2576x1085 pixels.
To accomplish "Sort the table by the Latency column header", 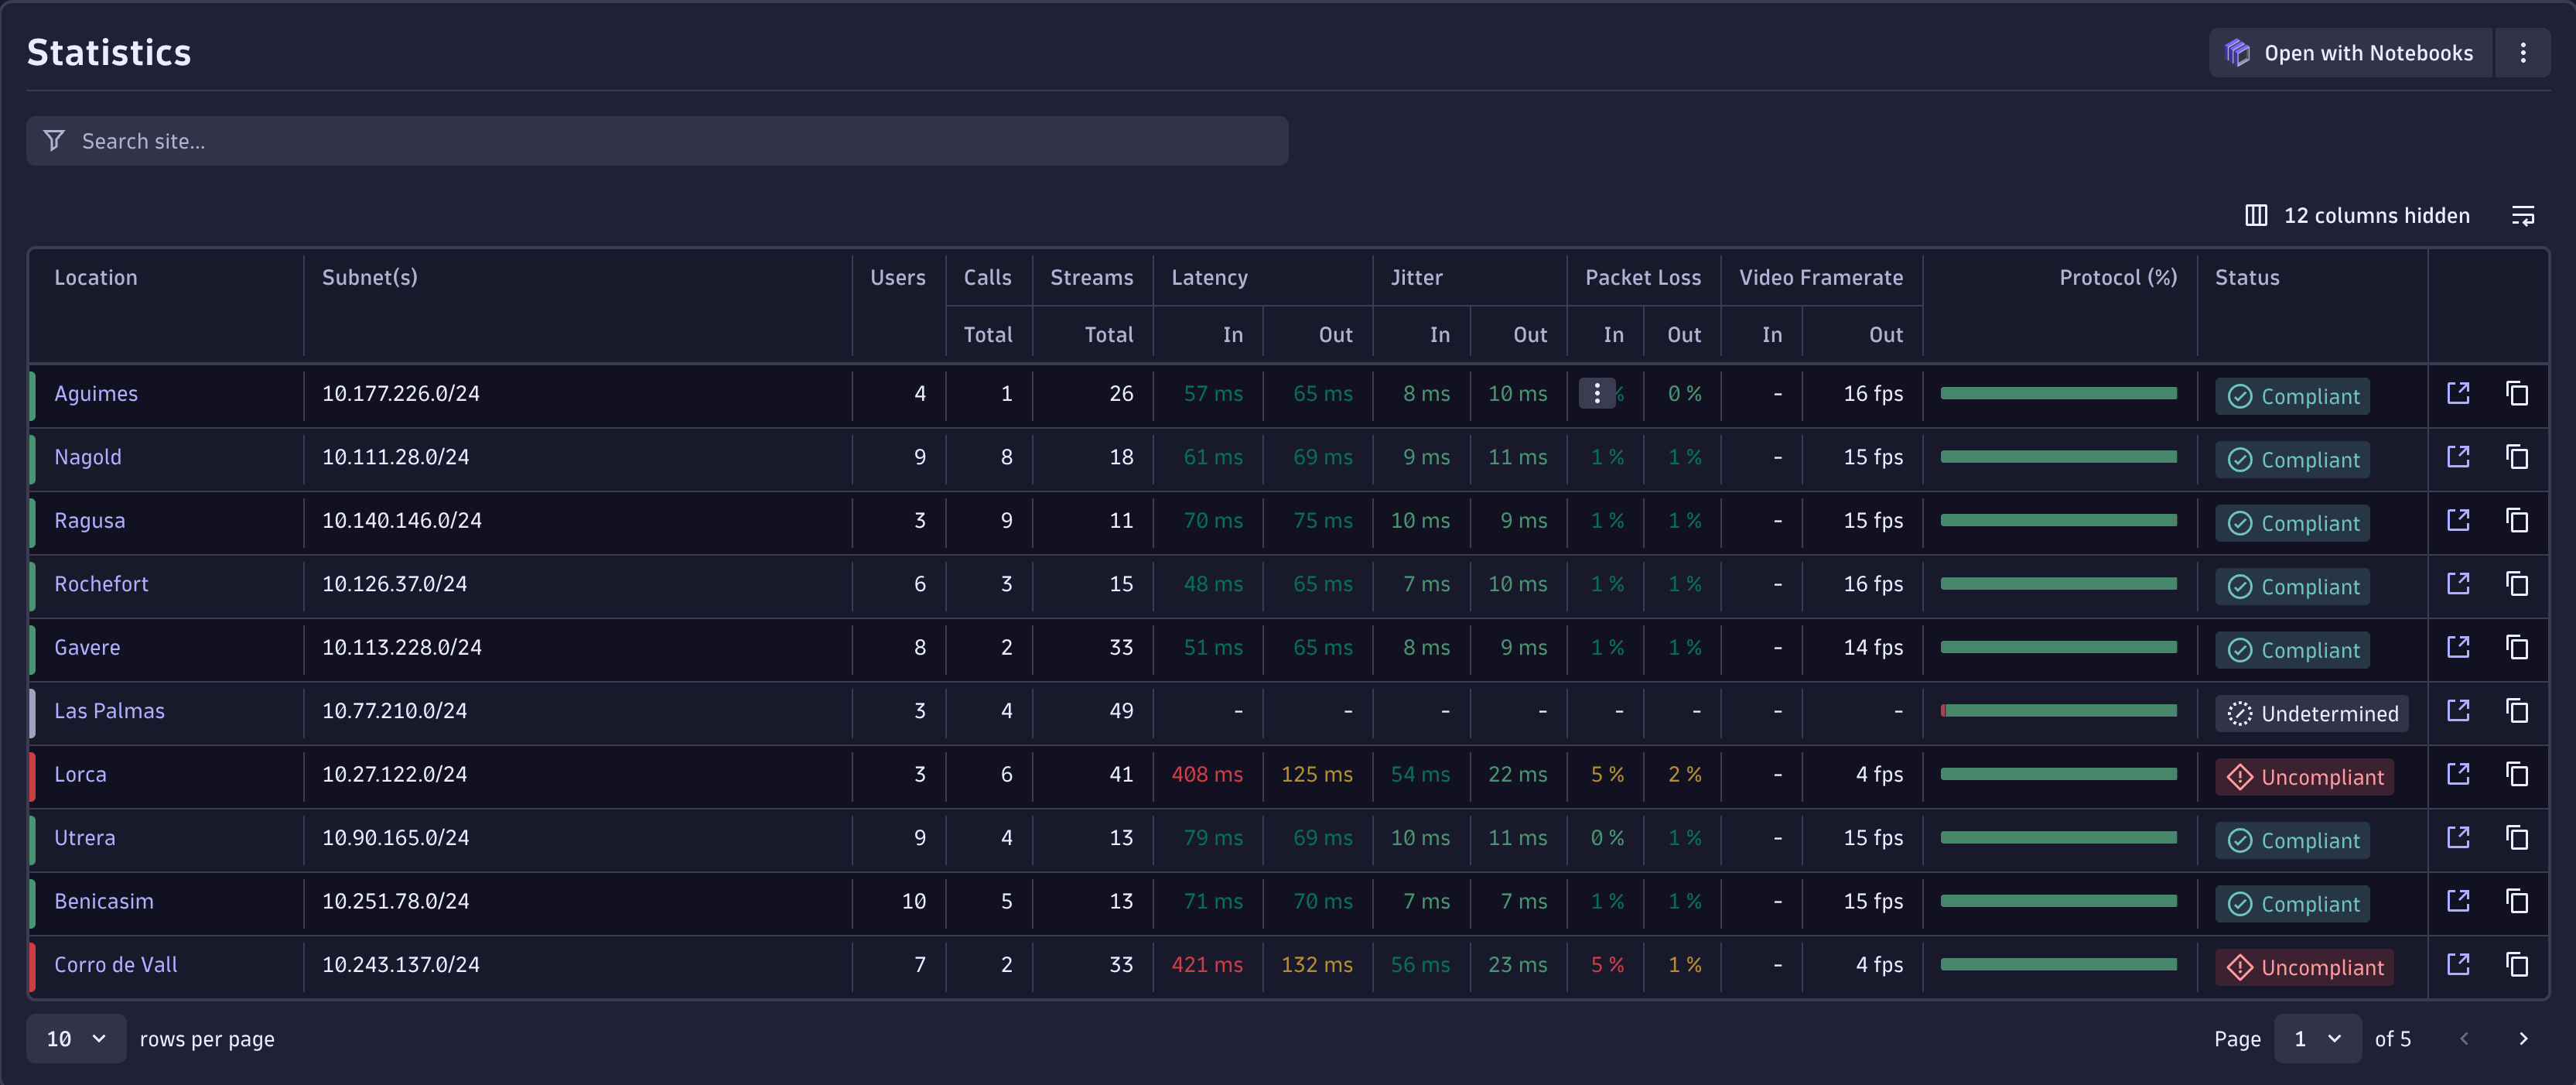I will [x=1209, y=278].
